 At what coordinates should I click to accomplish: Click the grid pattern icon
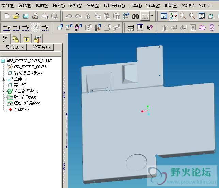coord(193,27)
